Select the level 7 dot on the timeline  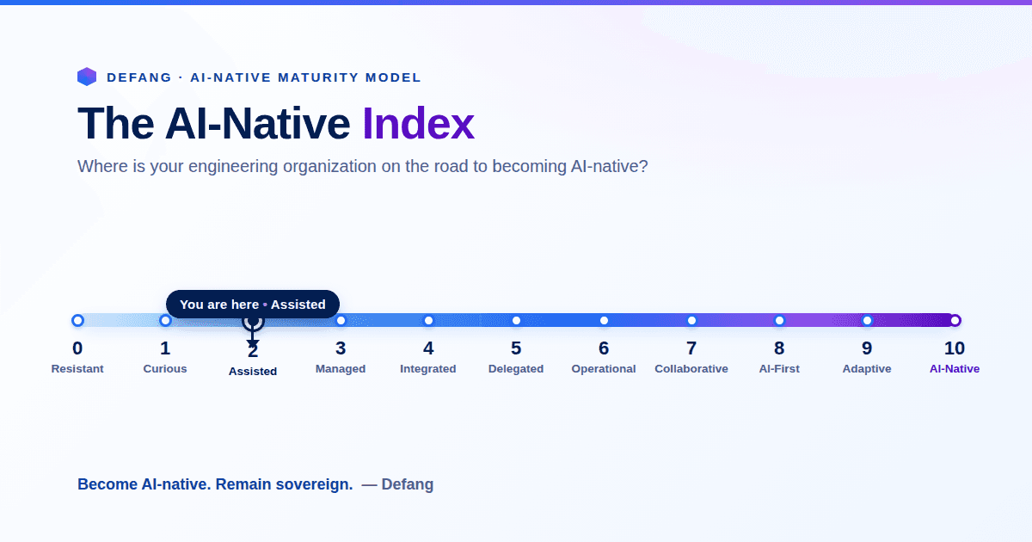tap(691, 320)
